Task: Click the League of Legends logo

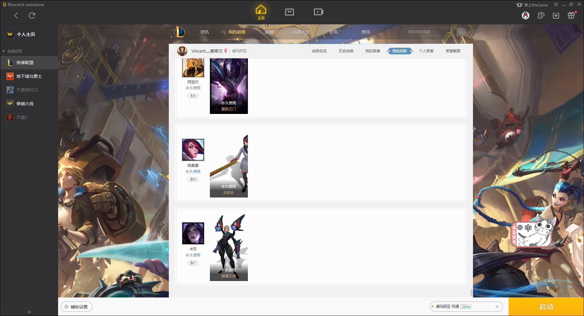Action: pos(180,32)
